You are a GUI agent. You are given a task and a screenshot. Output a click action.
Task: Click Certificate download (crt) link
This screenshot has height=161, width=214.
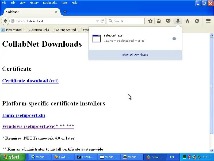pyautogui.click(x=30, y=81)
